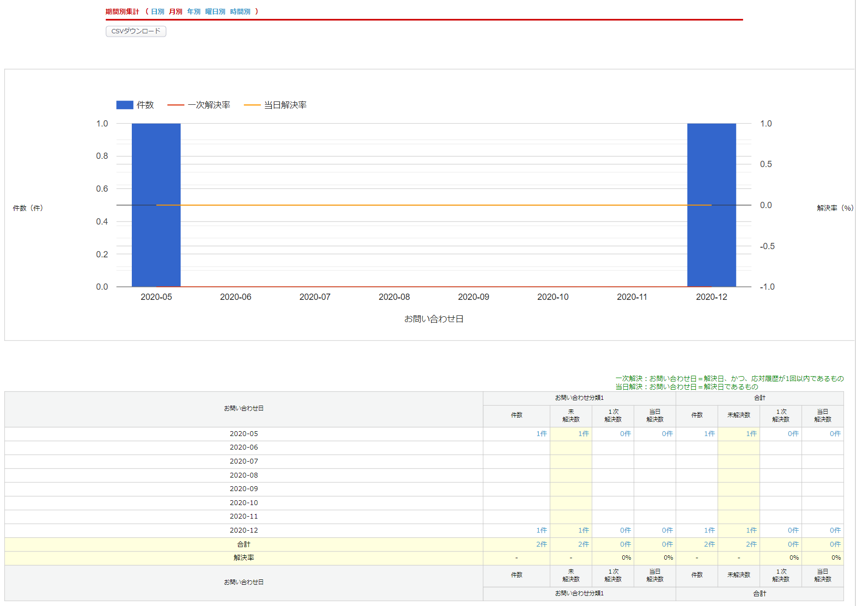Image resolution: width=856 pixels, height=606 pixels.
Task: Click 2020-05 当日解決数 0件 under 合計 group
Action: (x=835, y=434)
